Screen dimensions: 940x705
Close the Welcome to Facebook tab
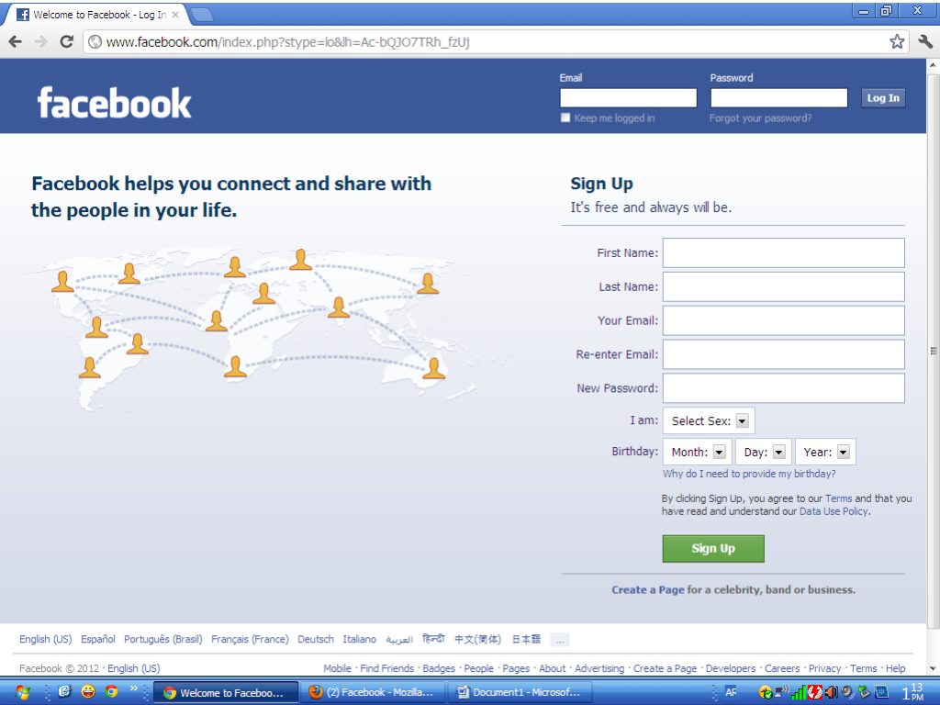pos(175,15)
